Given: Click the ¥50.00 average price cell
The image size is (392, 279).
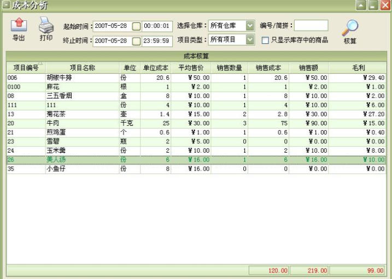Looking at the screenshot, I should click(x=191, y=78).
